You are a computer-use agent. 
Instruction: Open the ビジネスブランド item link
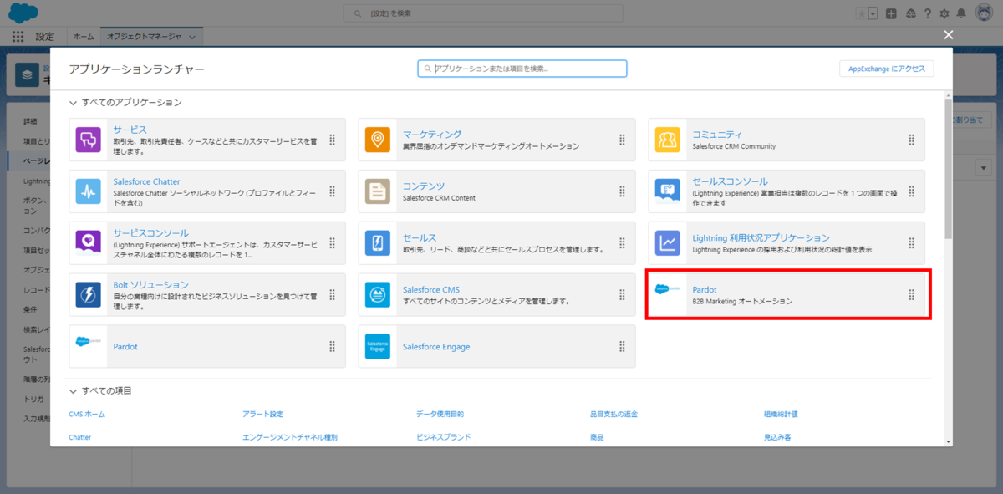click(443, 437)
